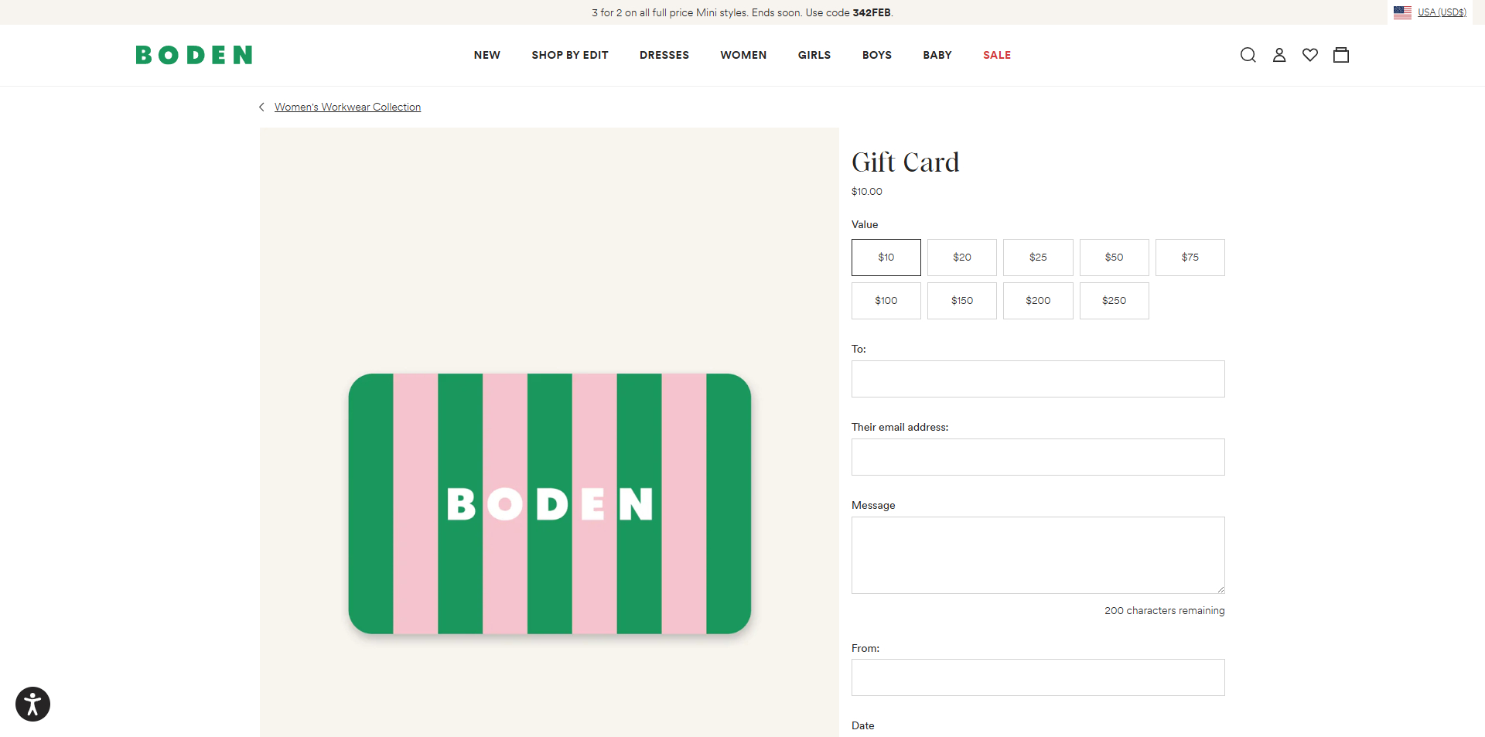The width and height of the screenshot is (1485, 737).
Task: Open the shopping bag icon
Action: tap(1340, 55)
